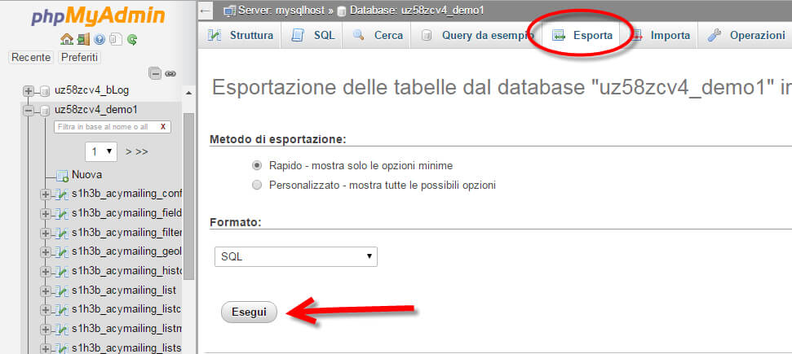Toggle the link-with-main-panel chain icon
This screenshot has width=792, height=354.
tap(170, 73)
